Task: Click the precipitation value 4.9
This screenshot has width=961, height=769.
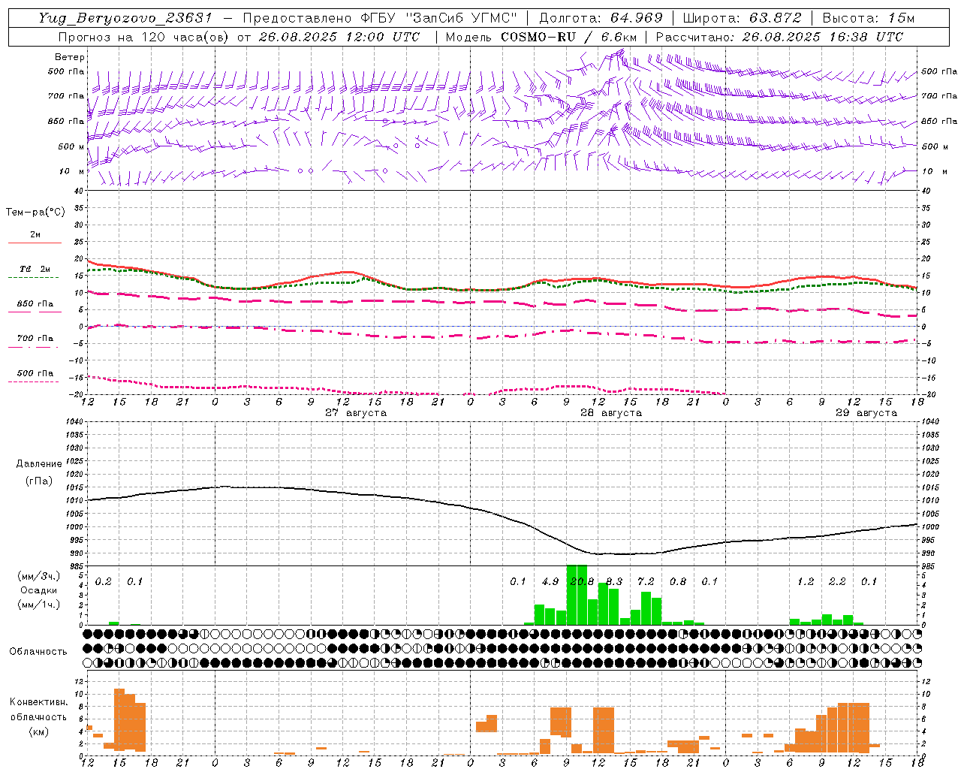Action: point(550,582)
